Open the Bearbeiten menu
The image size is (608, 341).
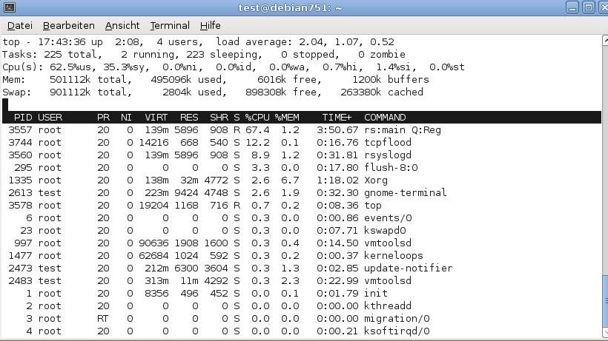(69, 25)
